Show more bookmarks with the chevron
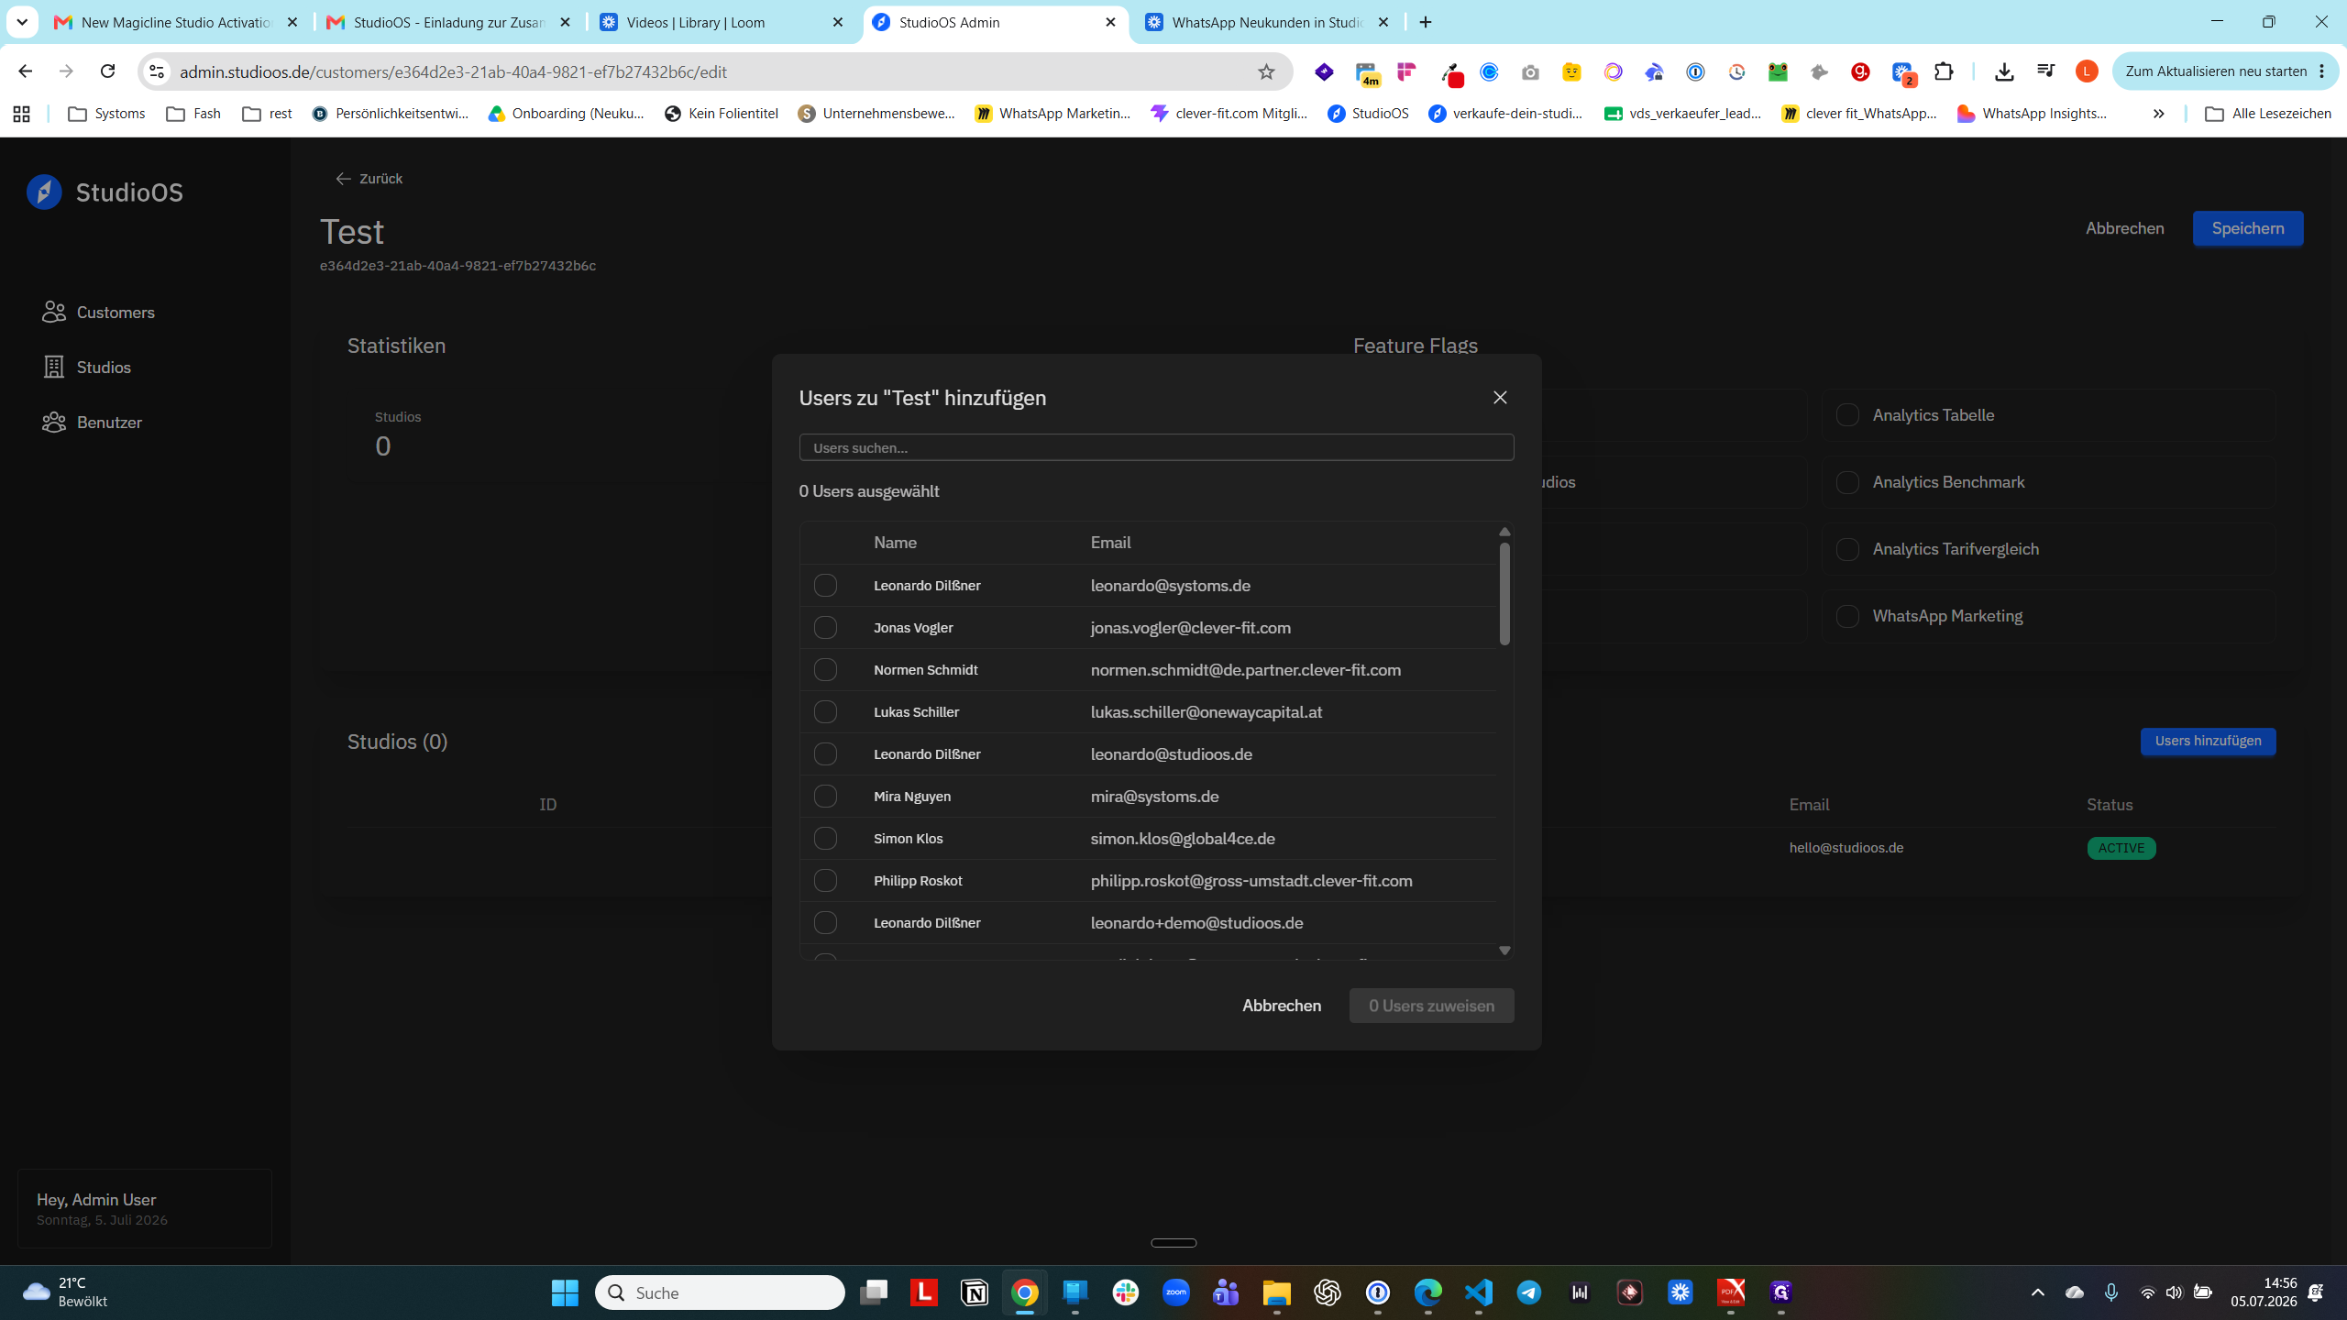The image size is (2347, 1320). [2159, 114]
